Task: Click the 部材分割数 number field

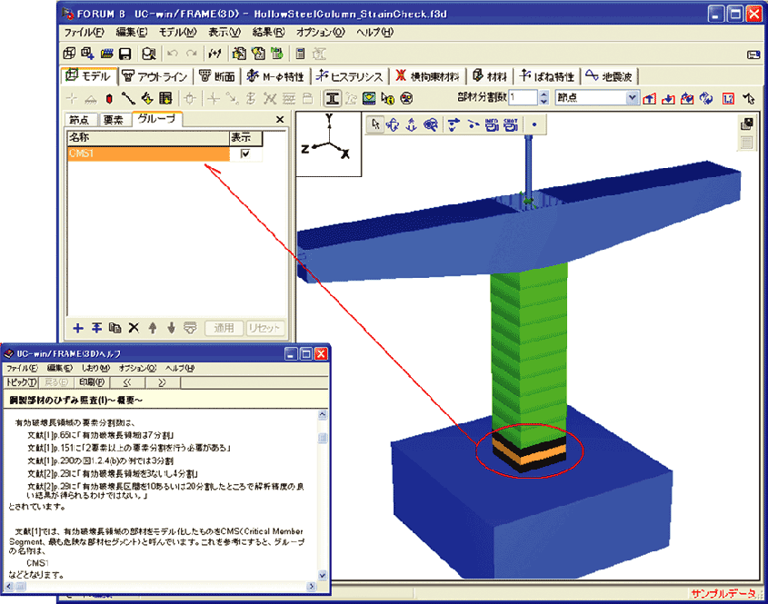Action: pos(524,98)
